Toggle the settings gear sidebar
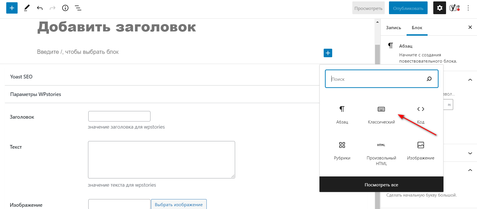Screen dimensions: 477x209 [x=440, y=8]
